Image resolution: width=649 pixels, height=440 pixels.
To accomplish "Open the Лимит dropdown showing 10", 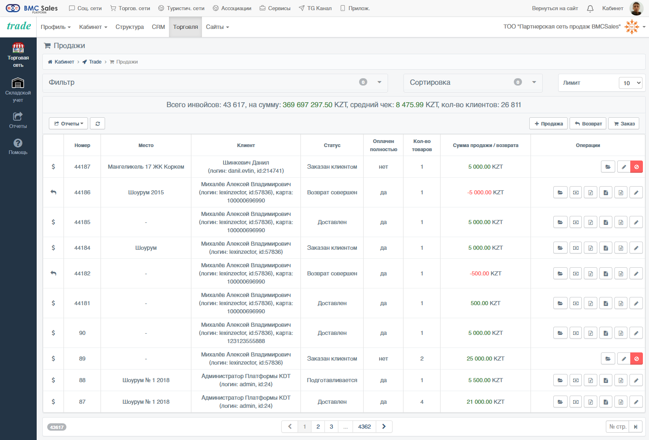I will (630, 83).
